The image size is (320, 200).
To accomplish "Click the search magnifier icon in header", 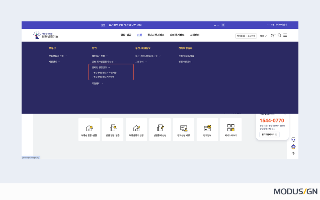I will pyautogui.click(x=279, y=35).
